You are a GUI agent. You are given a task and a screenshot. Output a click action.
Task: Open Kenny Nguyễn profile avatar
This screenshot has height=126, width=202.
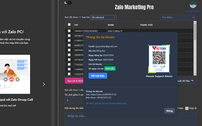tap(193, 5)
